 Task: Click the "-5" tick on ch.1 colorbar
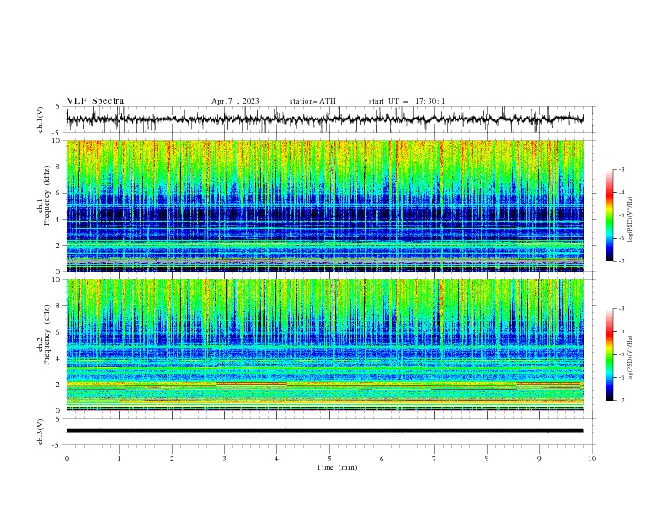click(622, 215)
